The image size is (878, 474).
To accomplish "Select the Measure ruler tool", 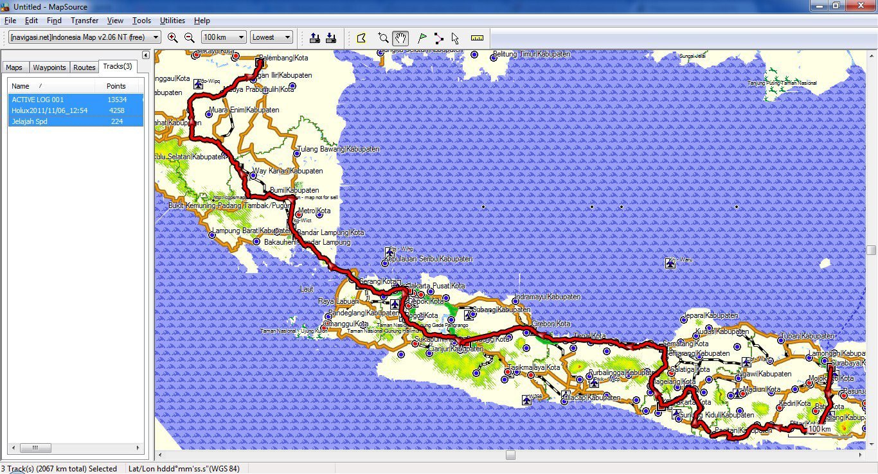I will click(x=476, y=38).
